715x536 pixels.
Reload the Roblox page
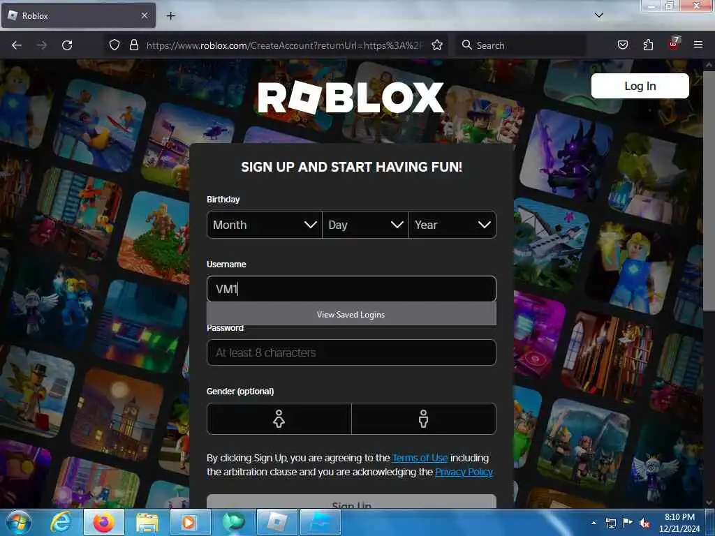pyautogui.click(x=67, y=45)
